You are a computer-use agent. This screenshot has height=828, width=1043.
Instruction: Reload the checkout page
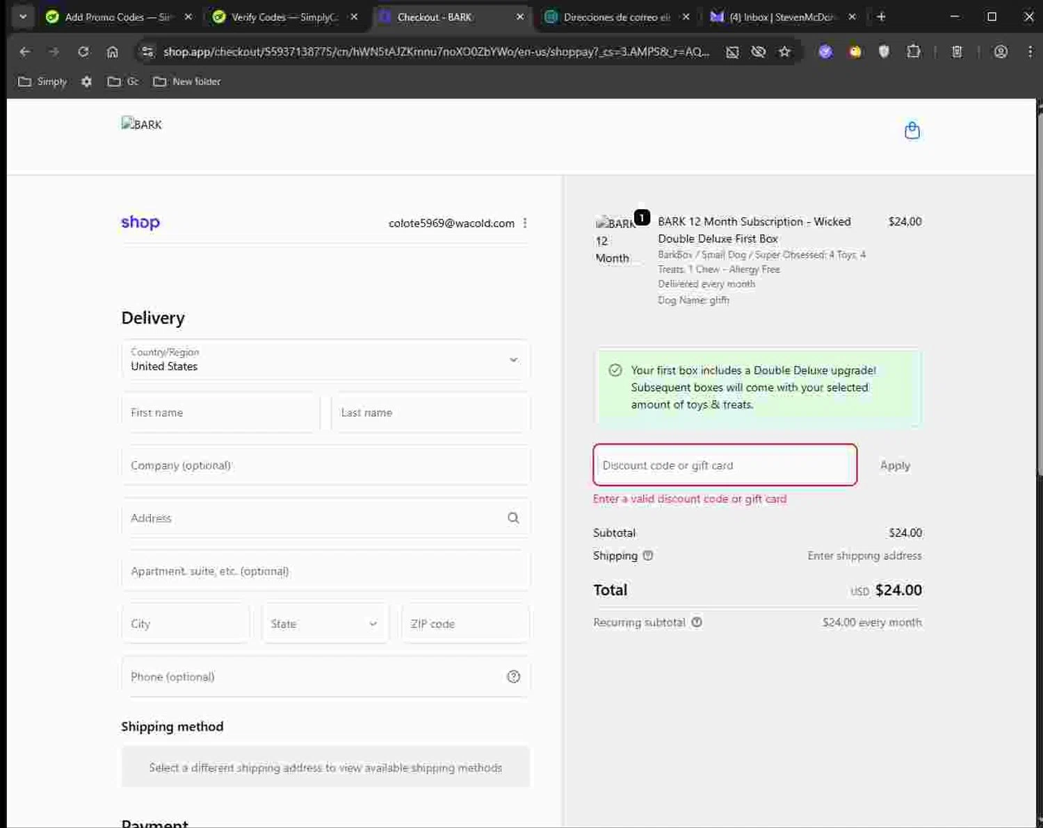pos(83,51)
